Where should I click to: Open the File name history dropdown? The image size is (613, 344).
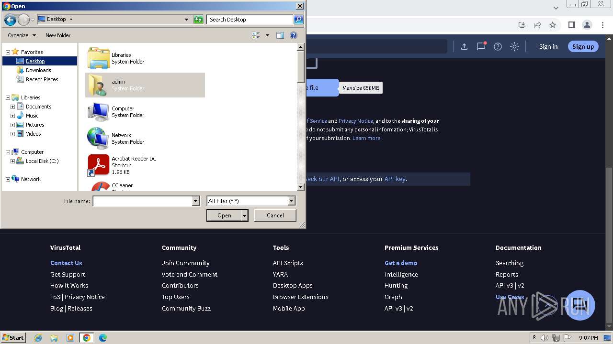[x=195, y=201]
